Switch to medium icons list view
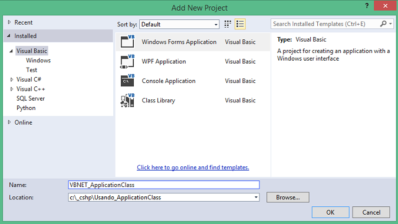This screenshot has width=398, height=224. [x=240, y=24]
